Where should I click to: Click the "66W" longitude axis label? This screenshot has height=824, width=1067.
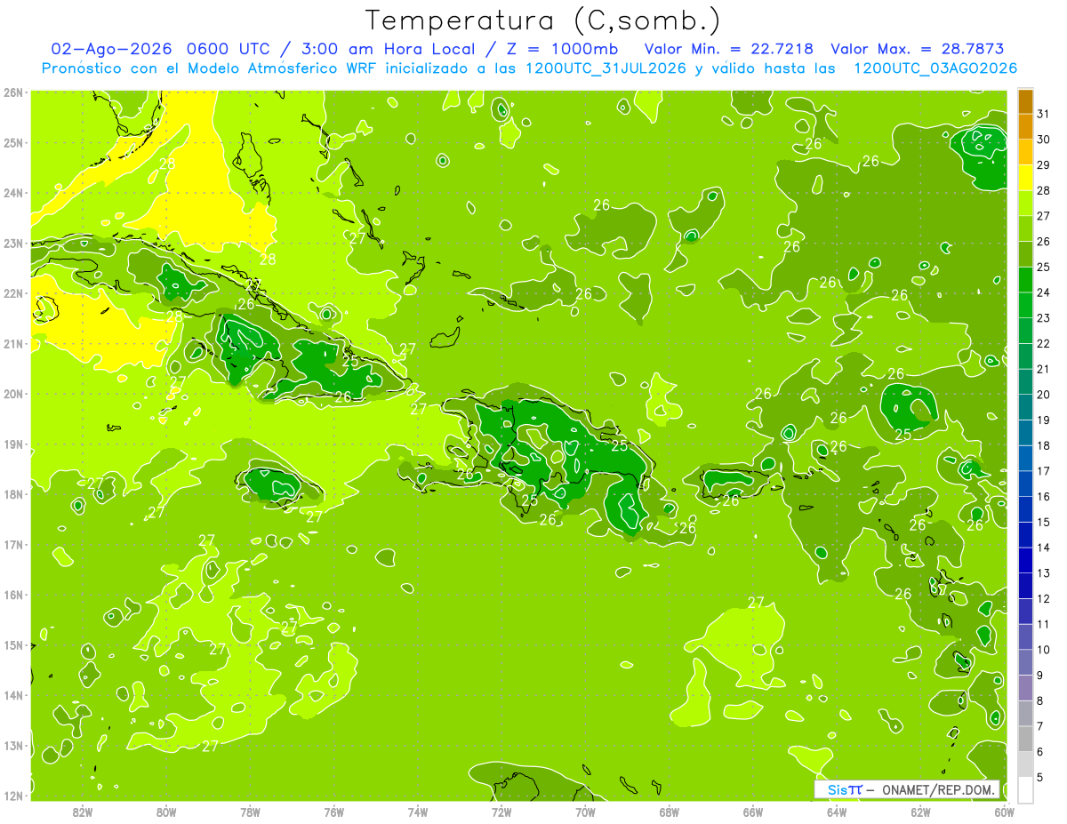(x=753, y=812)
